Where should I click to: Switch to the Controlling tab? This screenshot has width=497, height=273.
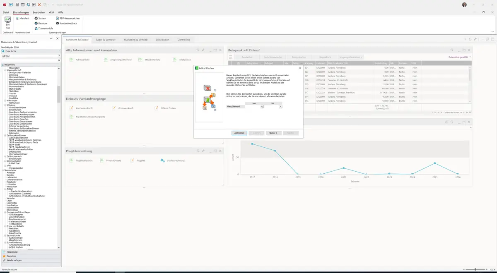tap(184, 40)
